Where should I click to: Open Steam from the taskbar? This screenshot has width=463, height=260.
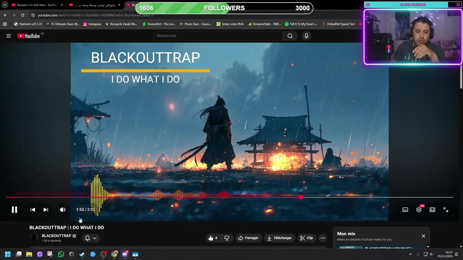click(82, 254)
